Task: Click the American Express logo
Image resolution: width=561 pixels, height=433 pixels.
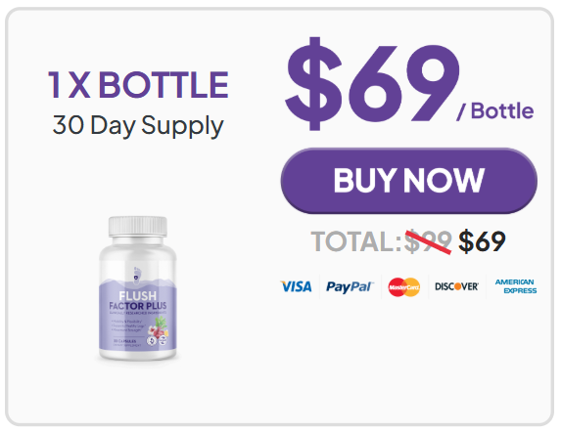Action: (x=516, y=286)
